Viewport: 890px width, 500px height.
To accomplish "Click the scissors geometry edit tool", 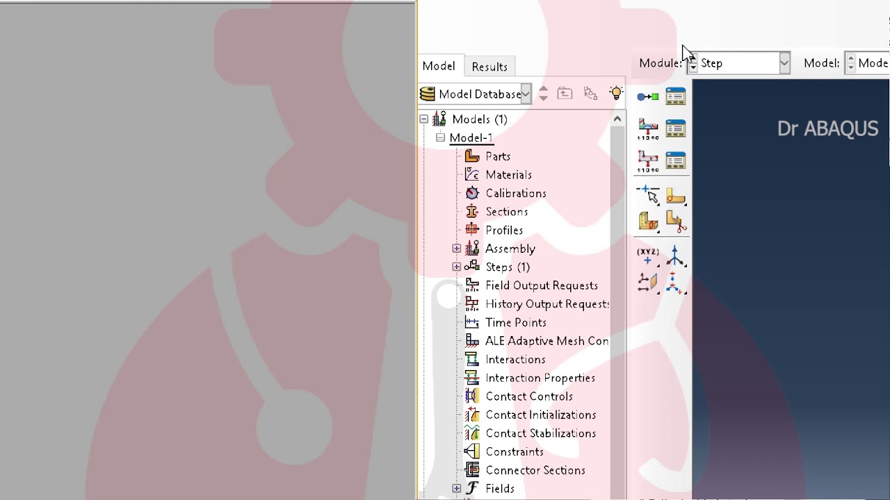I will 676,222.
